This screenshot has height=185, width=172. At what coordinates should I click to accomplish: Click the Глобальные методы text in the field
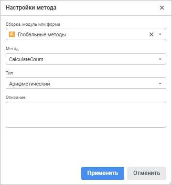click(42, 34)
